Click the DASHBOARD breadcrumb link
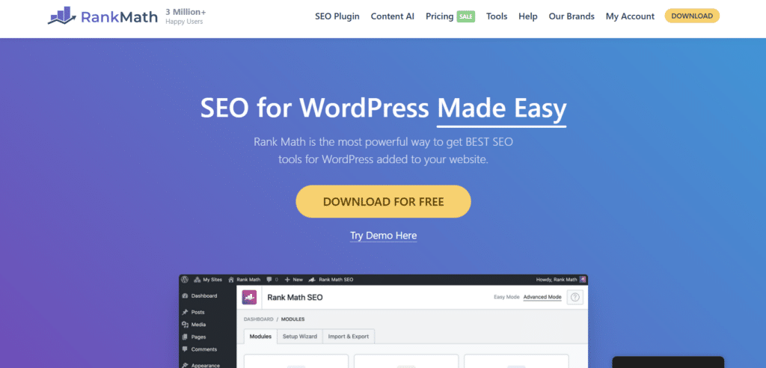766x368 pixels. coord(258,319)
